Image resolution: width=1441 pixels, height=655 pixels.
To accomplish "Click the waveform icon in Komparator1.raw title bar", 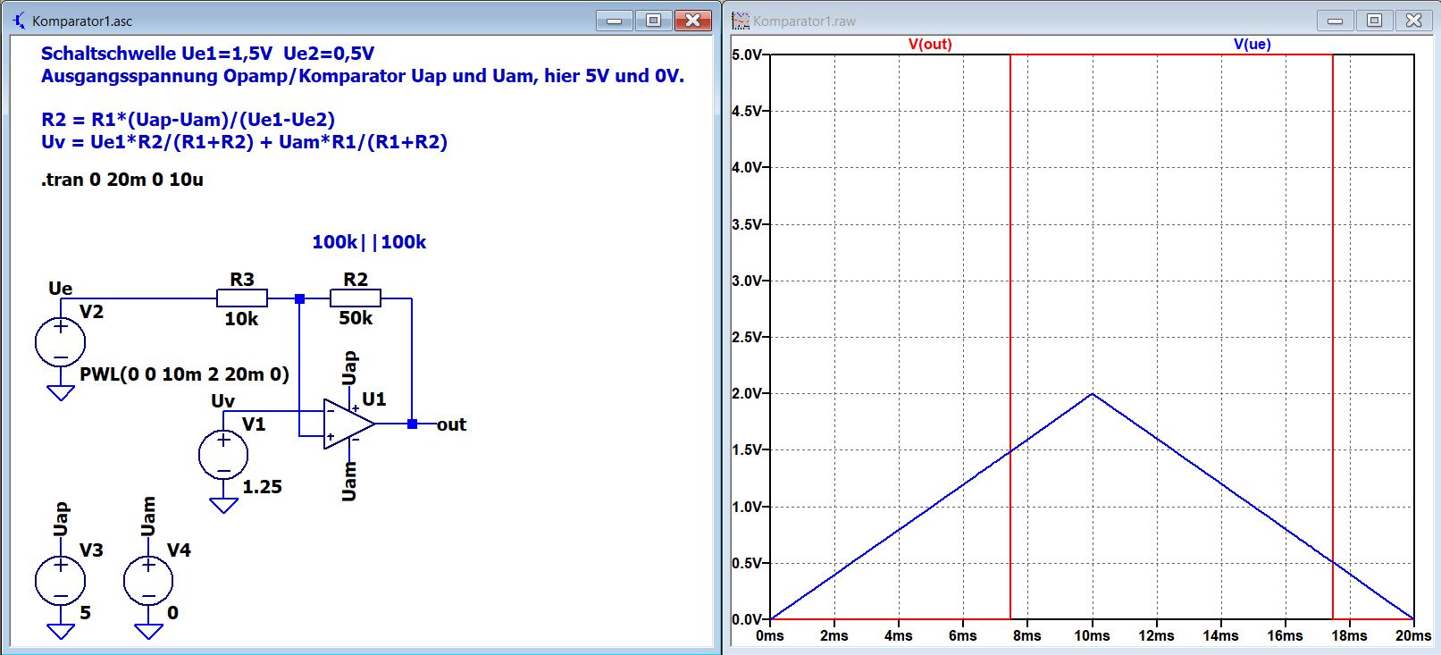I will [741, 21].
